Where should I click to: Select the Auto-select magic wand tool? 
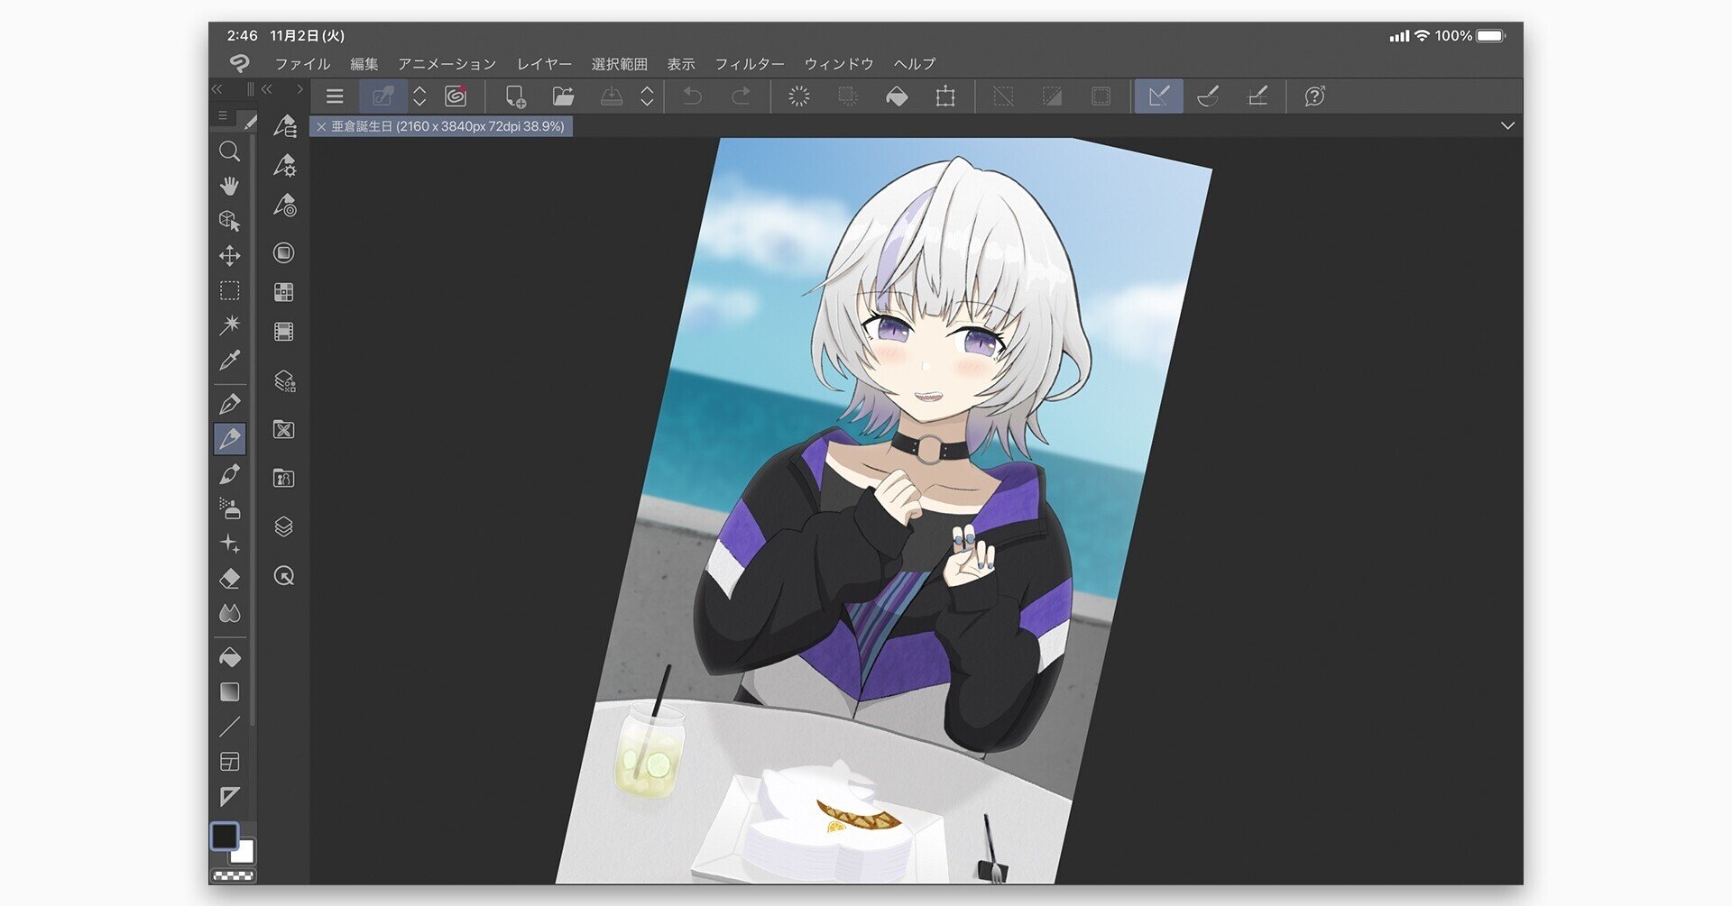point(230,322)
